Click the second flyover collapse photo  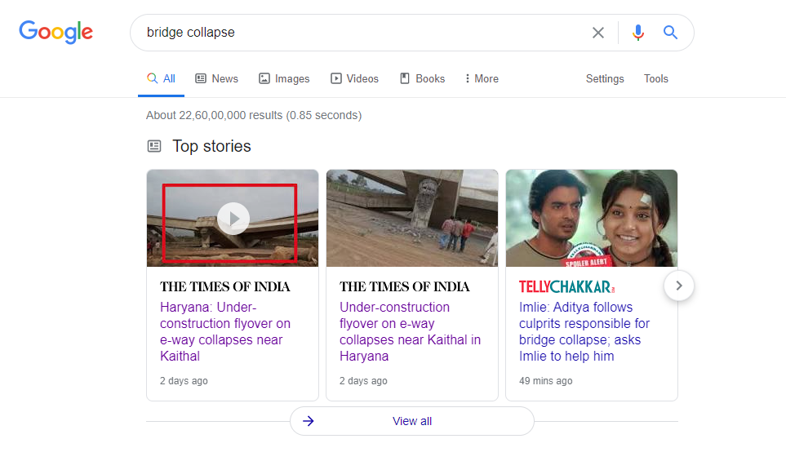pyautogui.click(x=412, y=218)
